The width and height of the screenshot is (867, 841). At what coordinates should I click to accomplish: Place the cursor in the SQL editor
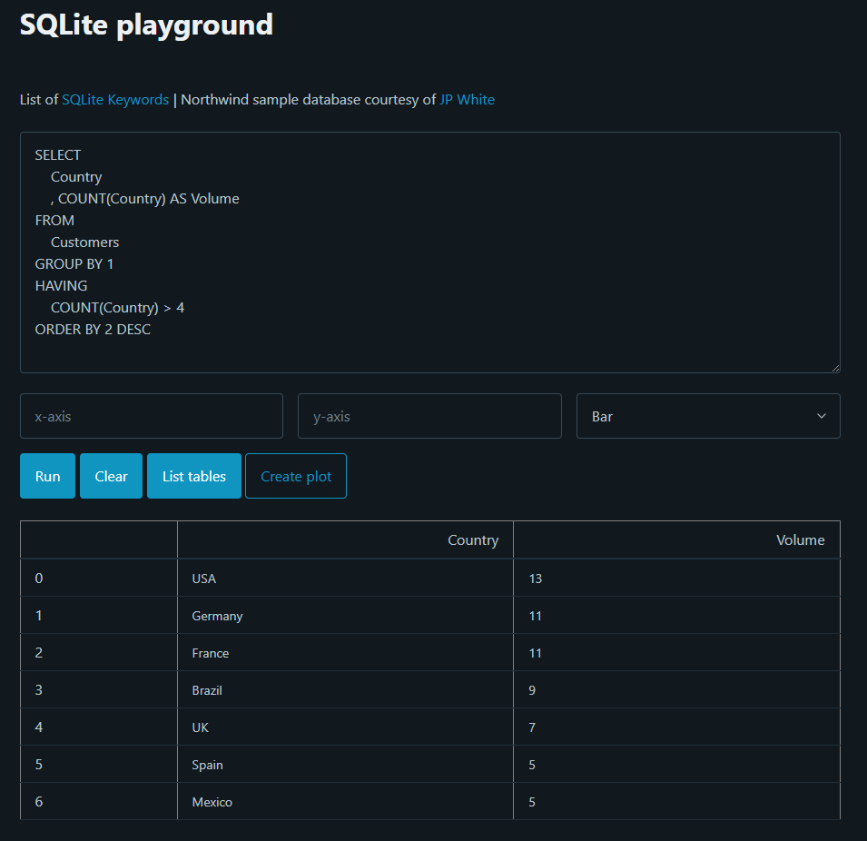click(x=430, y=250)
